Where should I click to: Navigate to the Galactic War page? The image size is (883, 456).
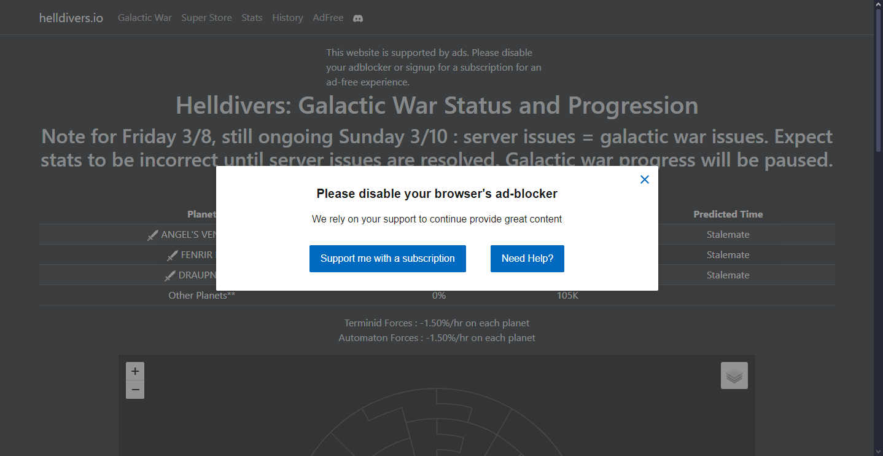click(x=144, y=18)
